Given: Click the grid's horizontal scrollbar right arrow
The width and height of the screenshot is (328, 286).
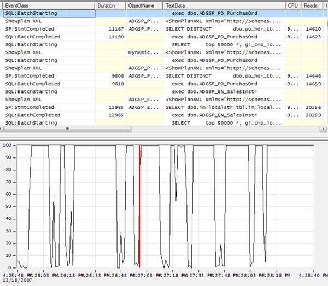Looking at the screenshot, I should tap(323, 129).
